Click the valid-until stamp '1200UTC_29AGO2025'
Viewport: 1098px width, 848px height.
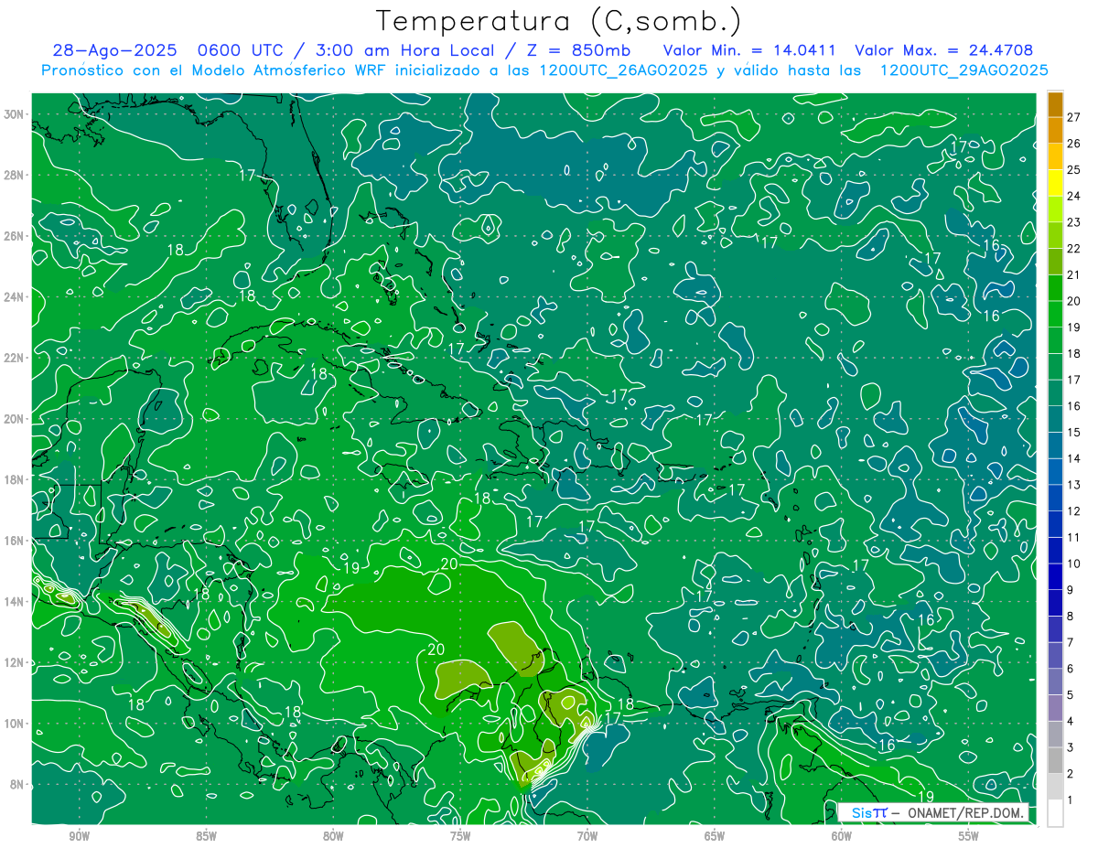click(x=963, y=70)
